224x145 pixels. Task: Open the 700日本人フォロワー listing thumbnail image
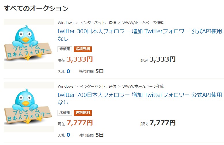click(29, 107)
